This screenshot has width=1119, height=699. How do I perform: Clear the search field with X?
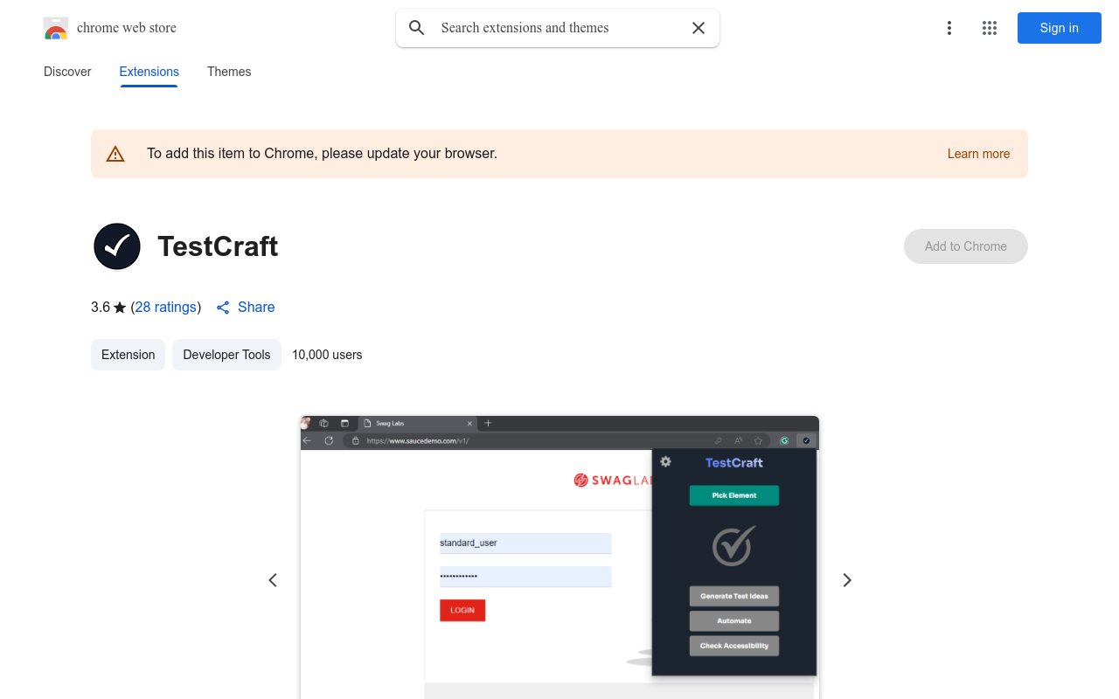tap(699, 28)
